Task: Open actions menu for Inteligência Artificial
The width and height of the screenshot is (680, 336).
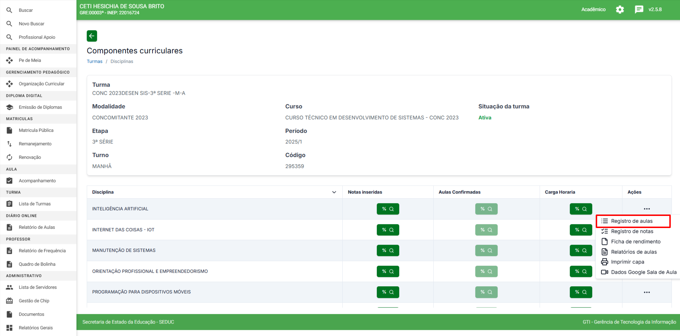Action: [647, 209]
